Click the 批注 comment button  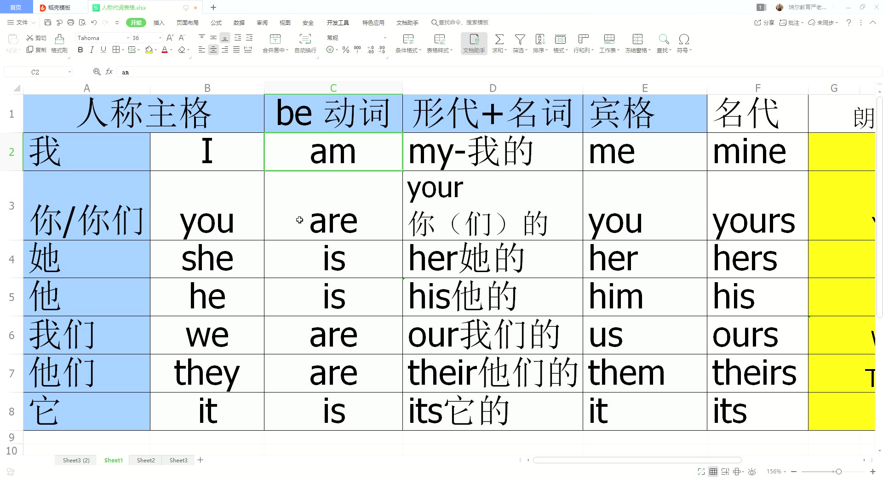coord(790,22)
